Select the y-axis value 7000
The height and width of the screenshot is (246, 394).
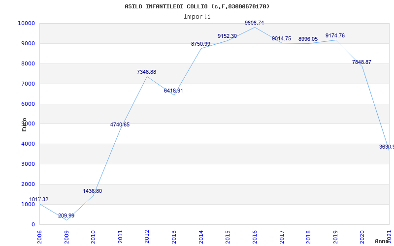tap(28, 84)
